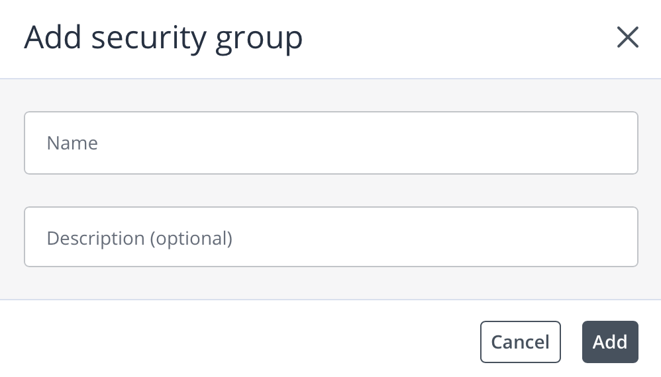
Task: Click the X icon in dialog header
Action: pos(627,38)
